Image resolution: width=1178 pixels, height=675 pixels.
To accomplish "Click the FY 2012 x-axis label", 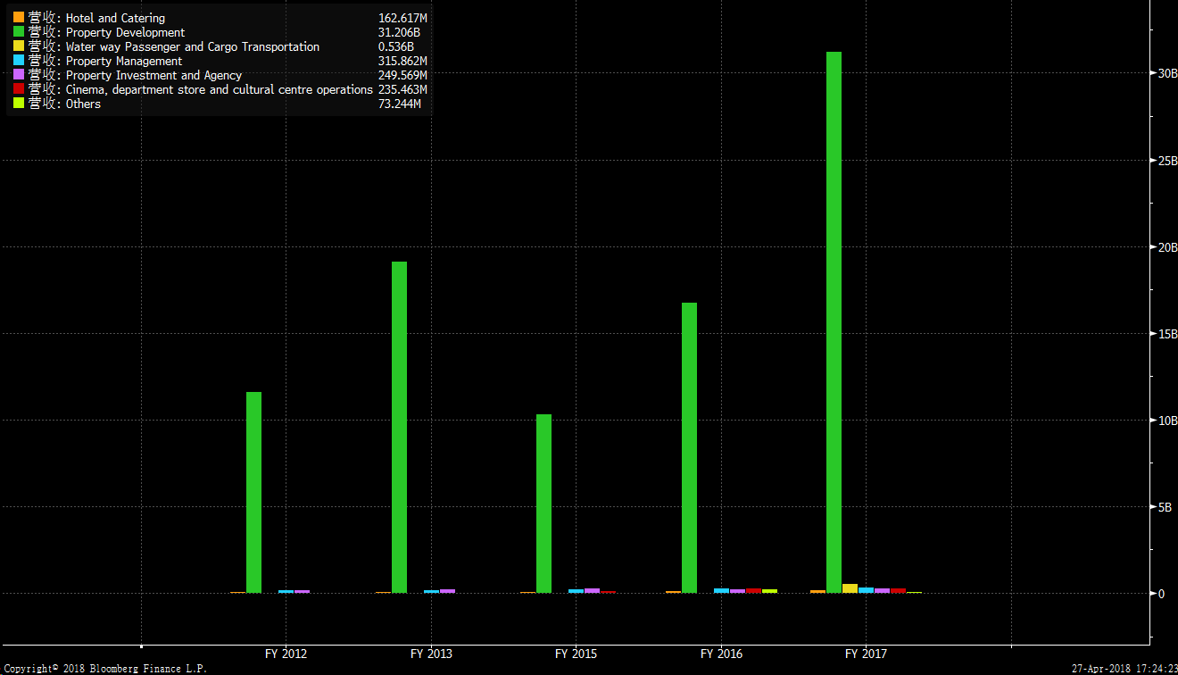I will click(286, 654).
